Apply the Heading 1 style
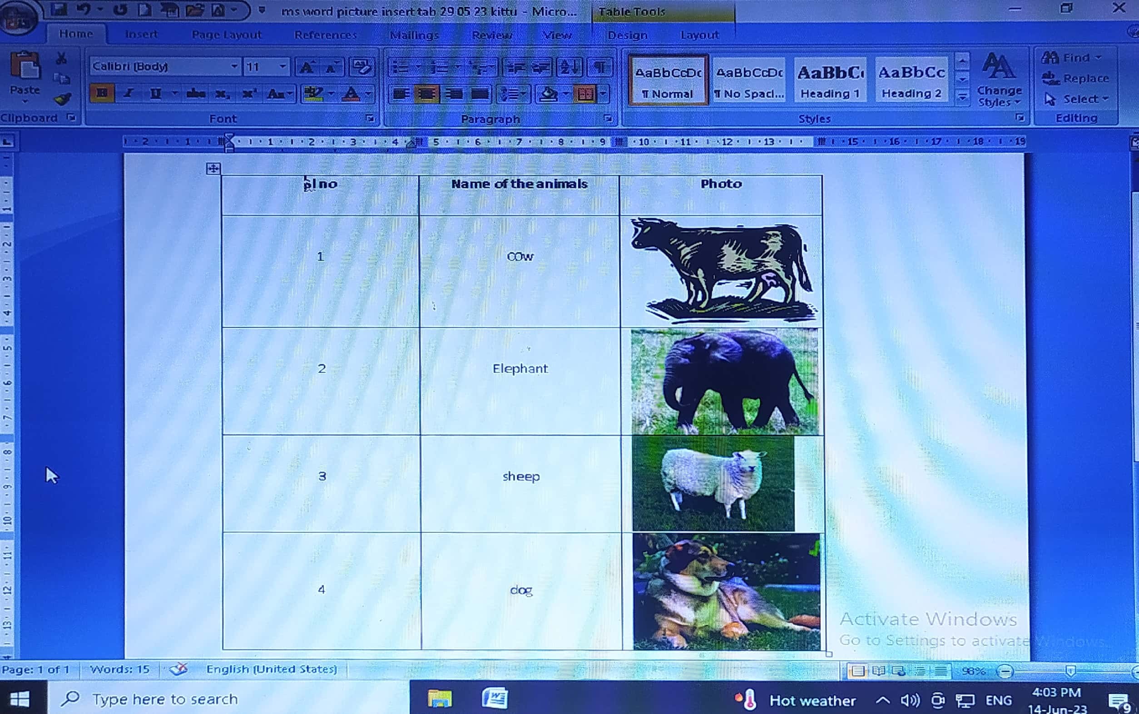 pos(830,80)
